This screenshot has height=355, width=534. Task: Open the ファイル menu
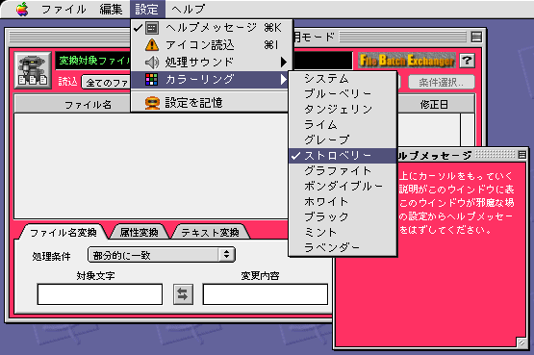click(x=64, y=10)
